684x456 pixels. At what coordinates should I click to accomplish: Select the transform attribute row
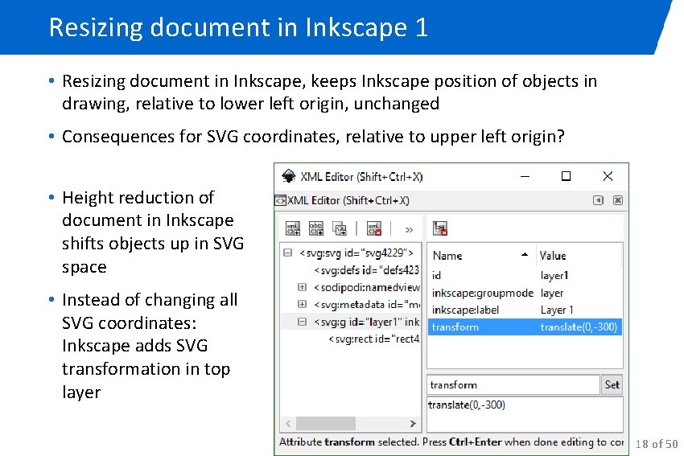(x=525, y=327)
